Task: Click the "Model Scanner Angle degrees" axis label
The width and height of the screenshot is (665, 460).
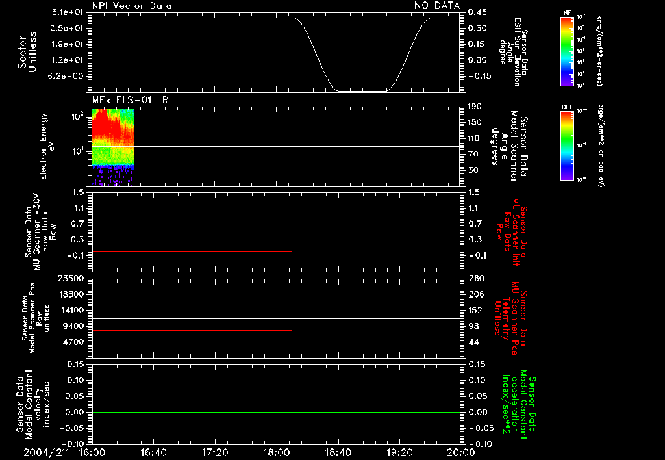Action: point(509,147)
